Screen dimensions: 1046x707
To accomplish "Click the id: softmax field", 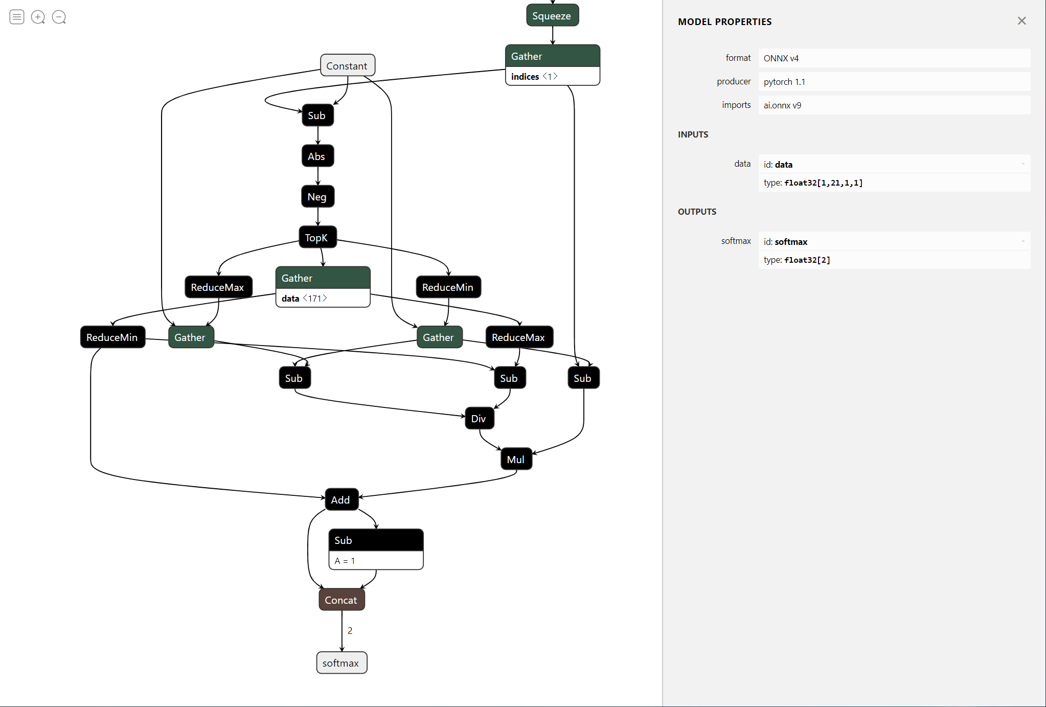I will pos(894,241).
